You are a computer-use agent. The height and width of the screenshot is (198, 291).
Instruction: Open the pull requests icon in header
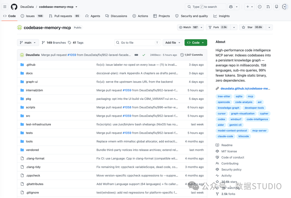coord(268,7)
